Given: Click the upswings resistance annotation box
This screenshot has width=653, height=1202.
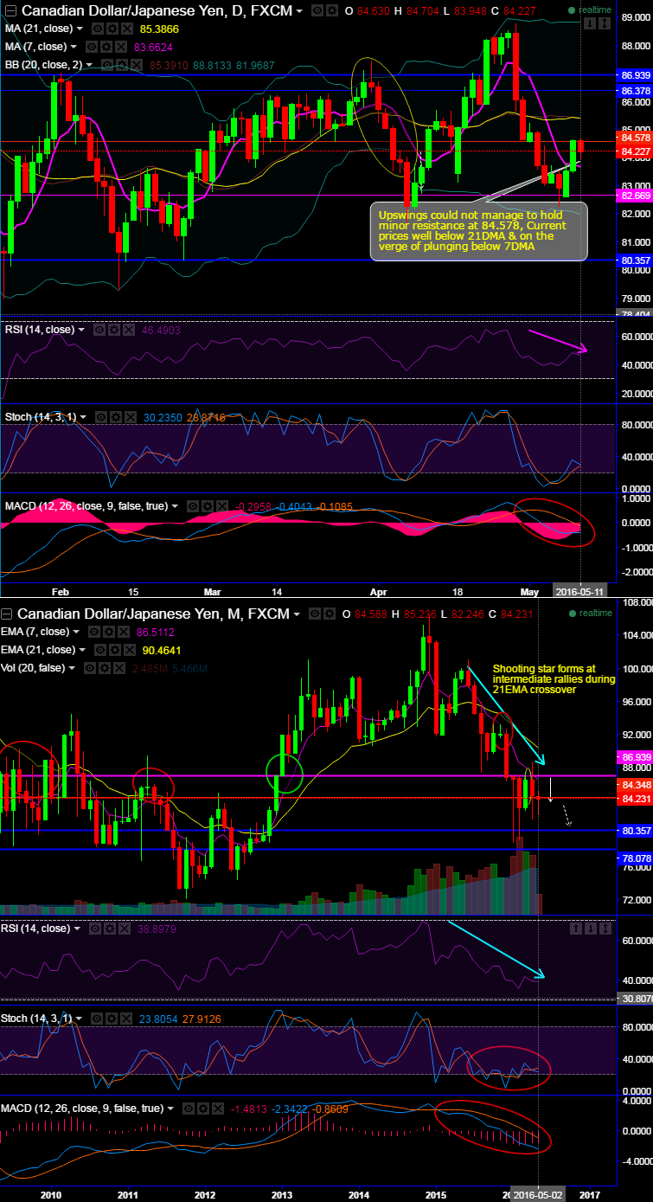Looking at the screenshot, I should pyautogui.click(x=478, y=231).
